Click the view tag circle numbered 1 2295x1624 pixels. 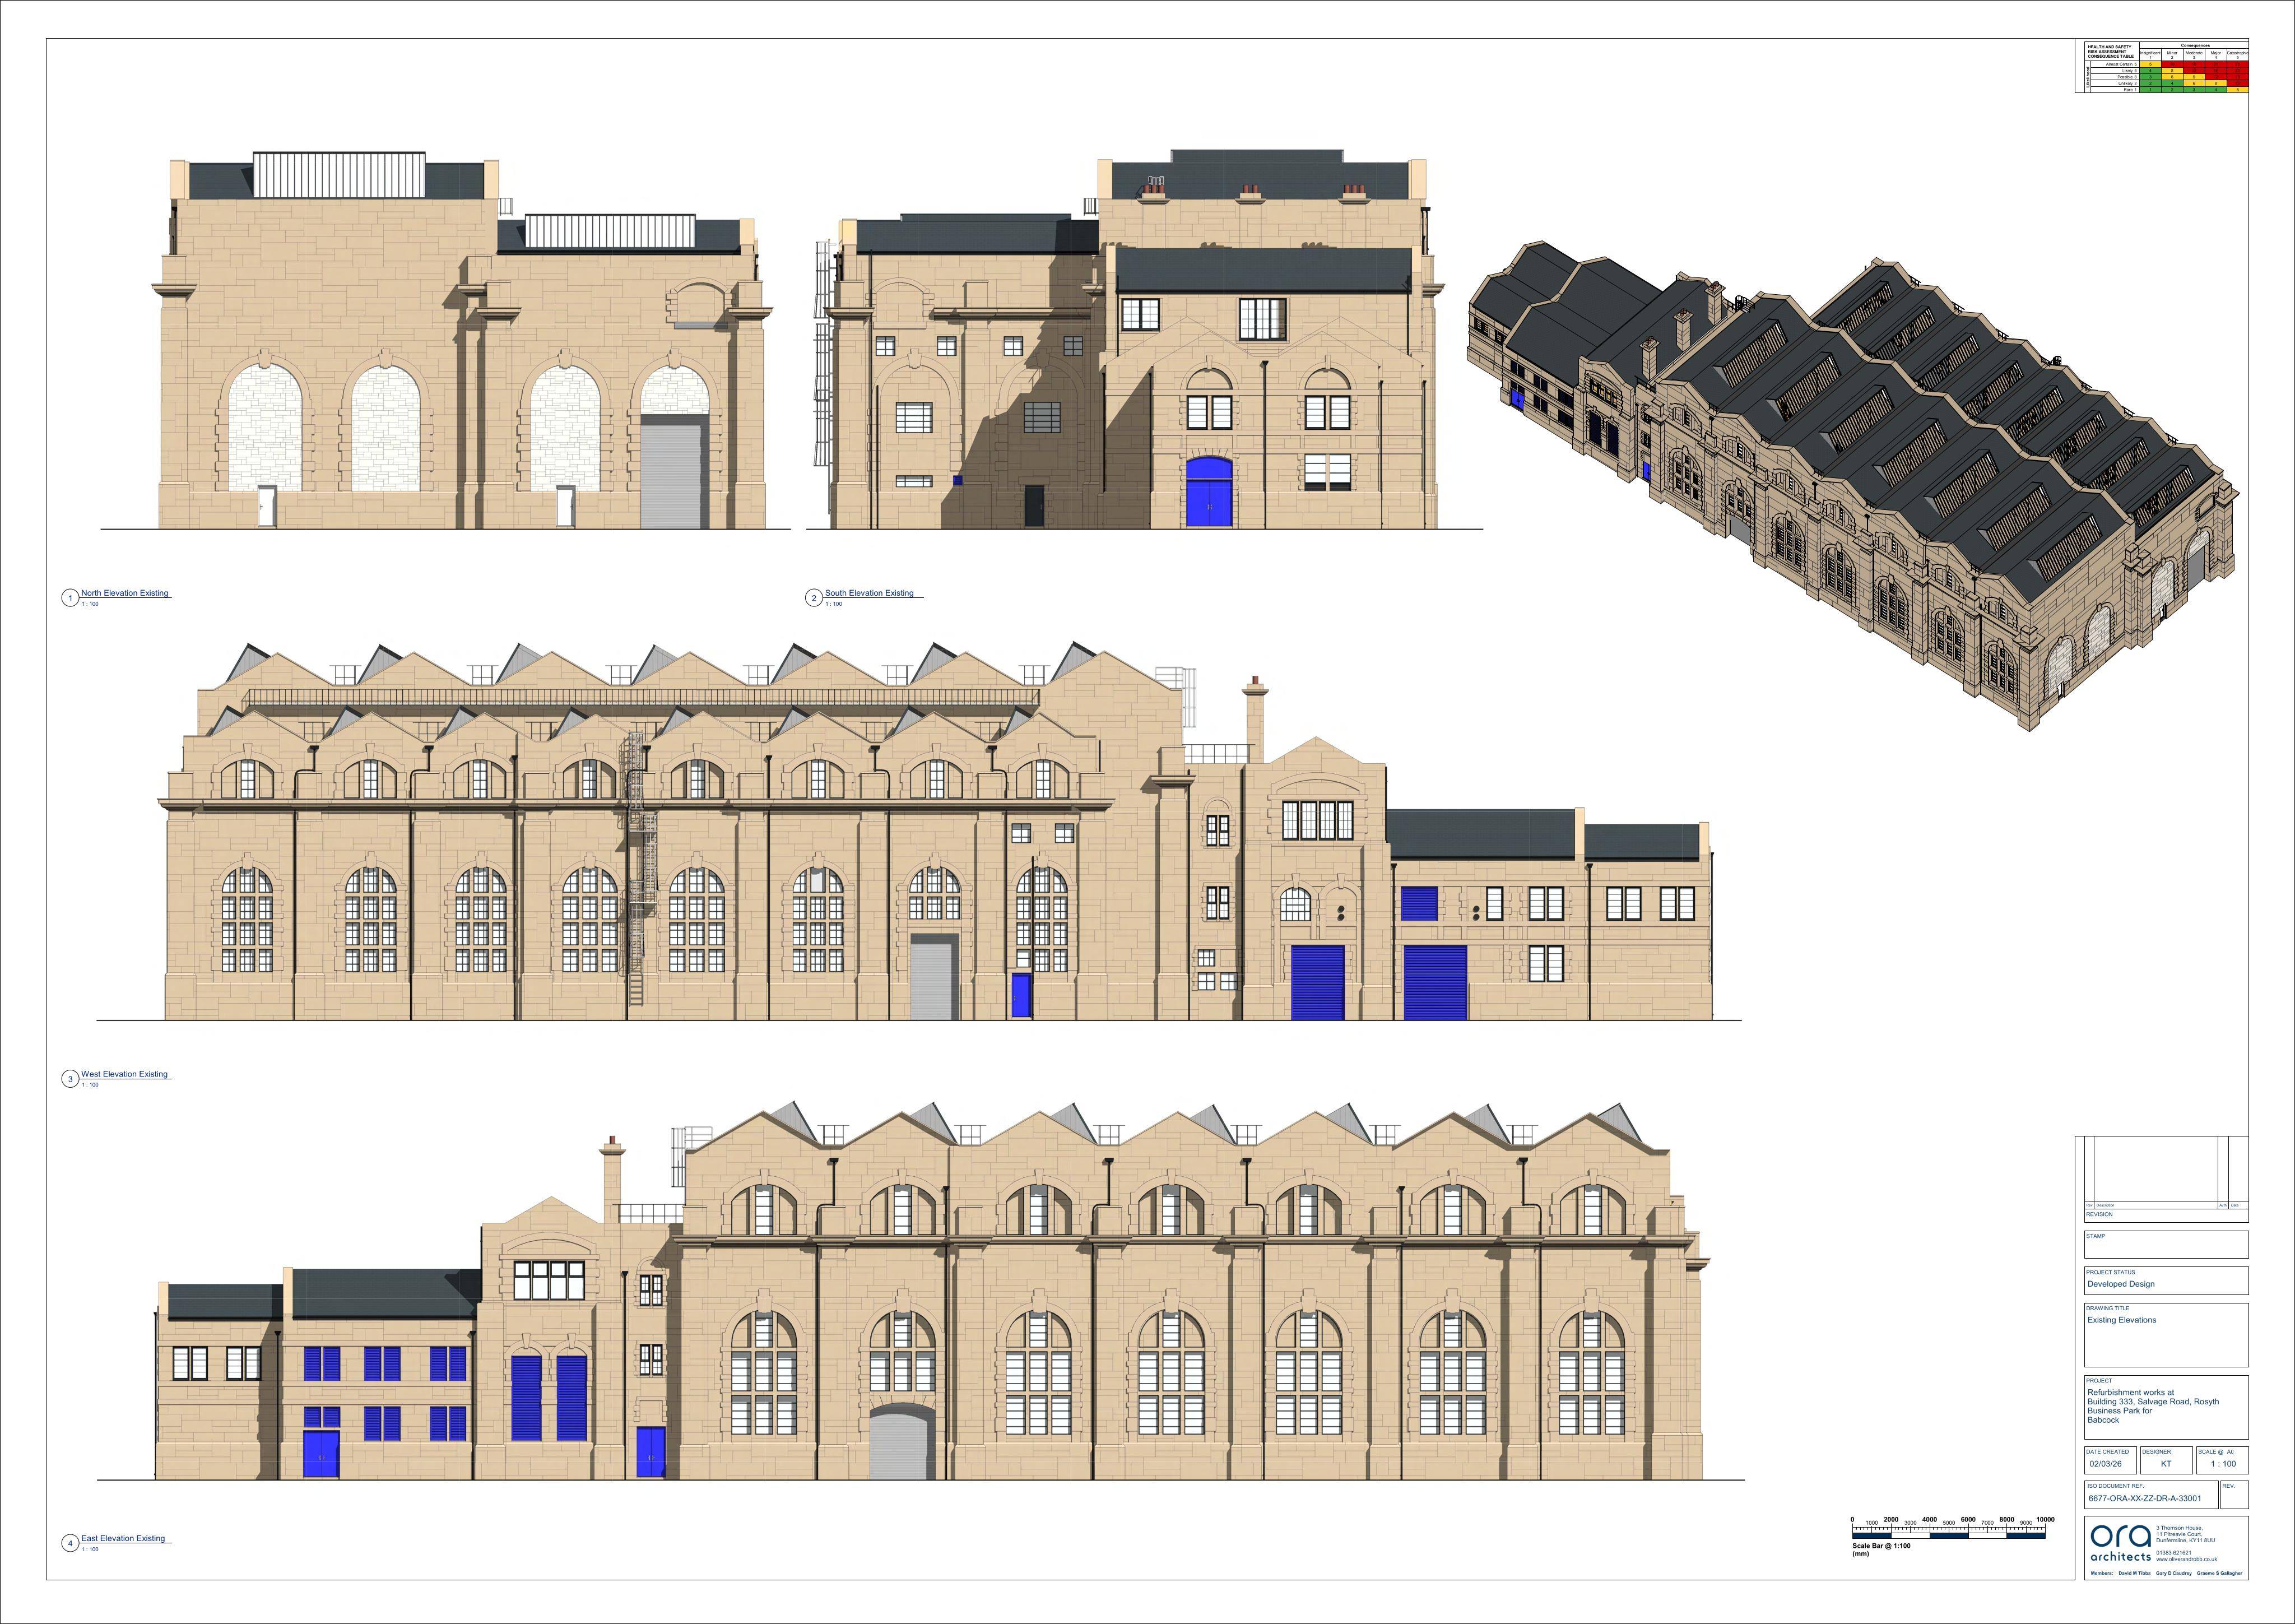click(x=71, y=598)
